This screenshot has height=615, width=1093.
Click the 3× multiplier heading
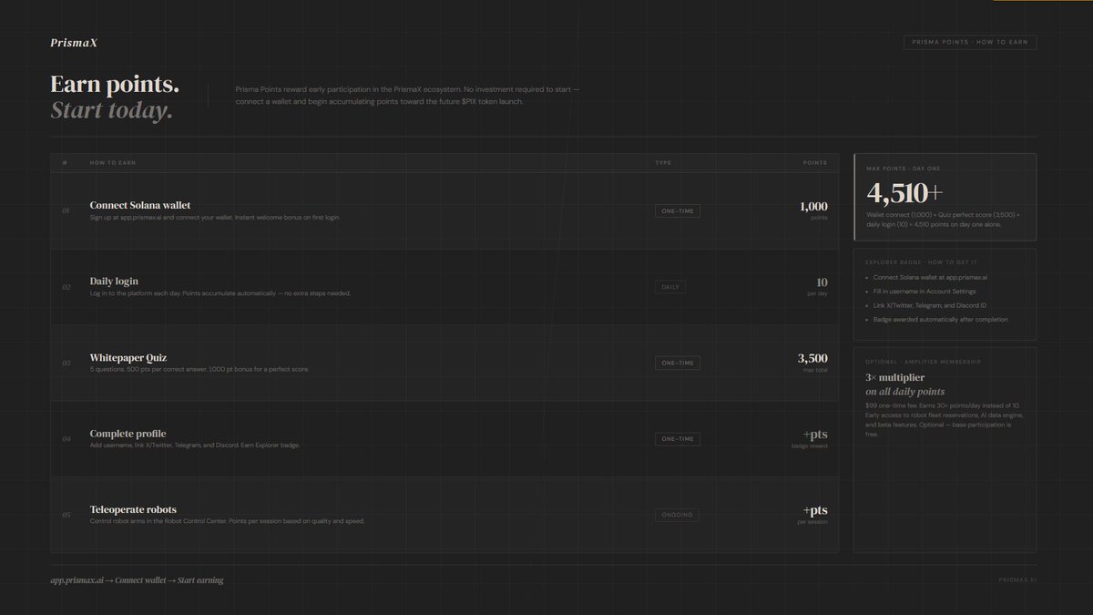click(x=894, y=377)
